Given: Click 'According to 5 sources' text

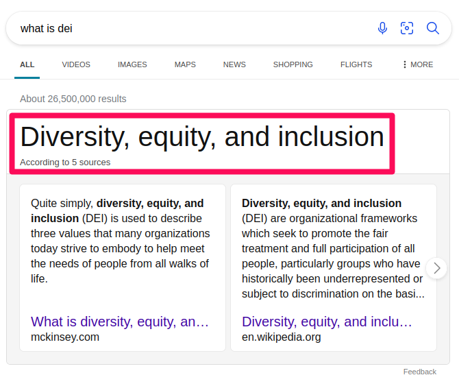Looking at the screenshot, I should click(65, 162).
